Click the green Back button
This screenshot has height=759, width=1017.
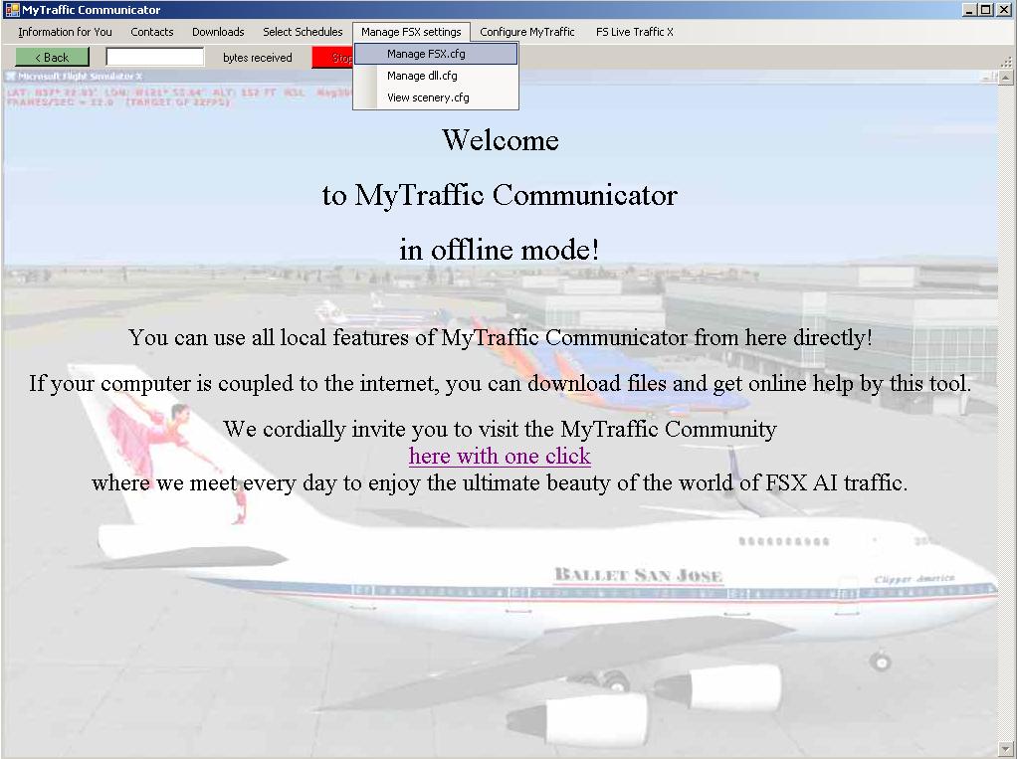tap(52, 57)
